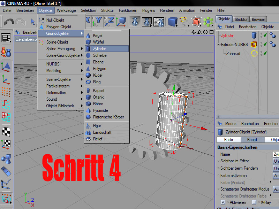Switch to the Browser panel tab
The width and height of the screenshot is (279, 209).
[258, 19]
